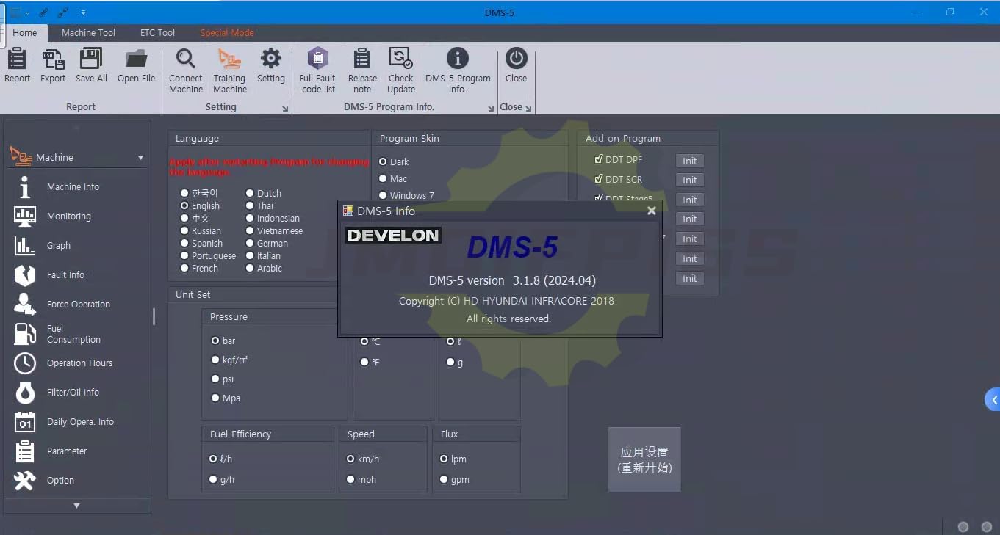Screen dimensions: 1000x535
Task: Open the Setting group dialog launcher arrow
Action: tap(286, 109)
